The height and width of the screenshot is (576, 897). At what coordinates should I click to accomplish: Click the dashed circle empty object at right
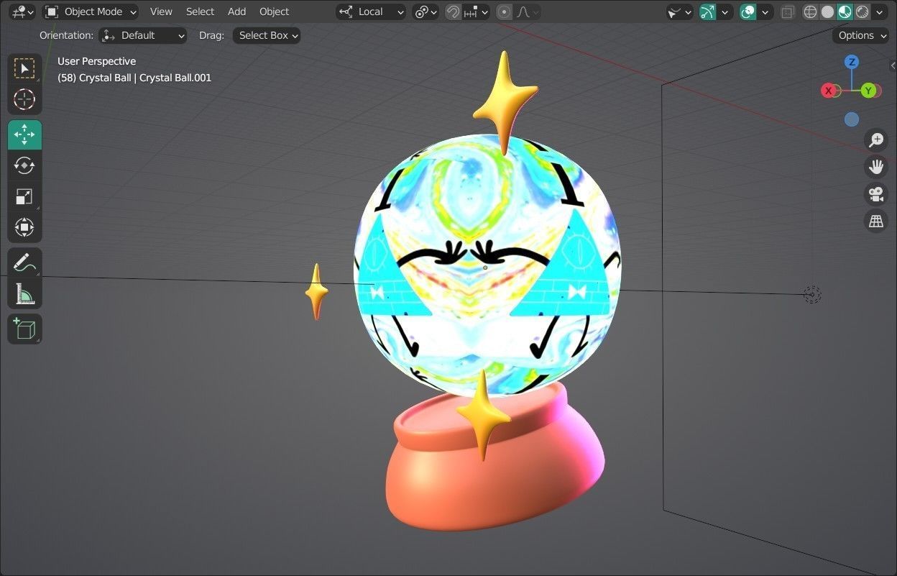pos(811,295)
